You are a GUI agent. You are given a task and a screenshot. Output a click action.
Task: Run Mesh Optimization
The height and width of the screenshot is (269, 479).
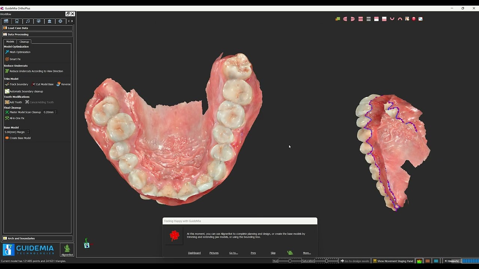(x=18, y=52)
